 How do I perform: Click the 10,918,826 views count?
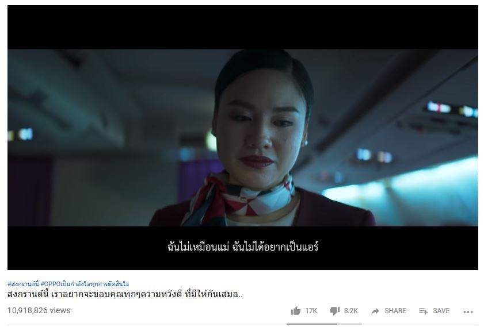click(39, 310)
